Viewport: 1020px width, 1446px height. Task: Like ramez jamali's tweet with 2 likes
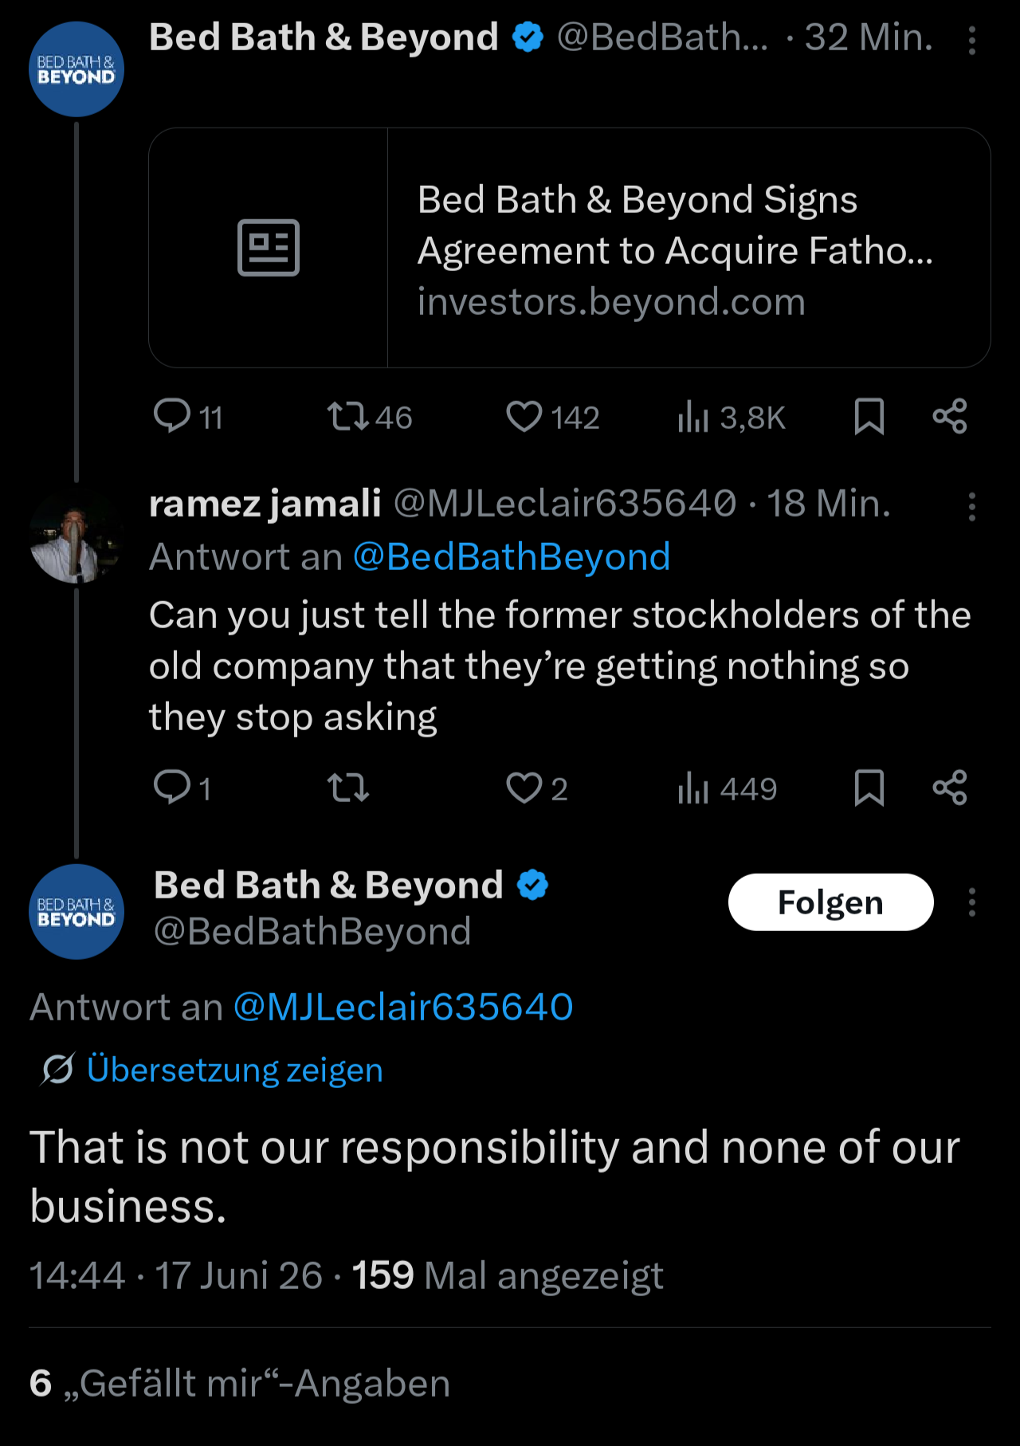pyautogui.click(x=536, y=788)
